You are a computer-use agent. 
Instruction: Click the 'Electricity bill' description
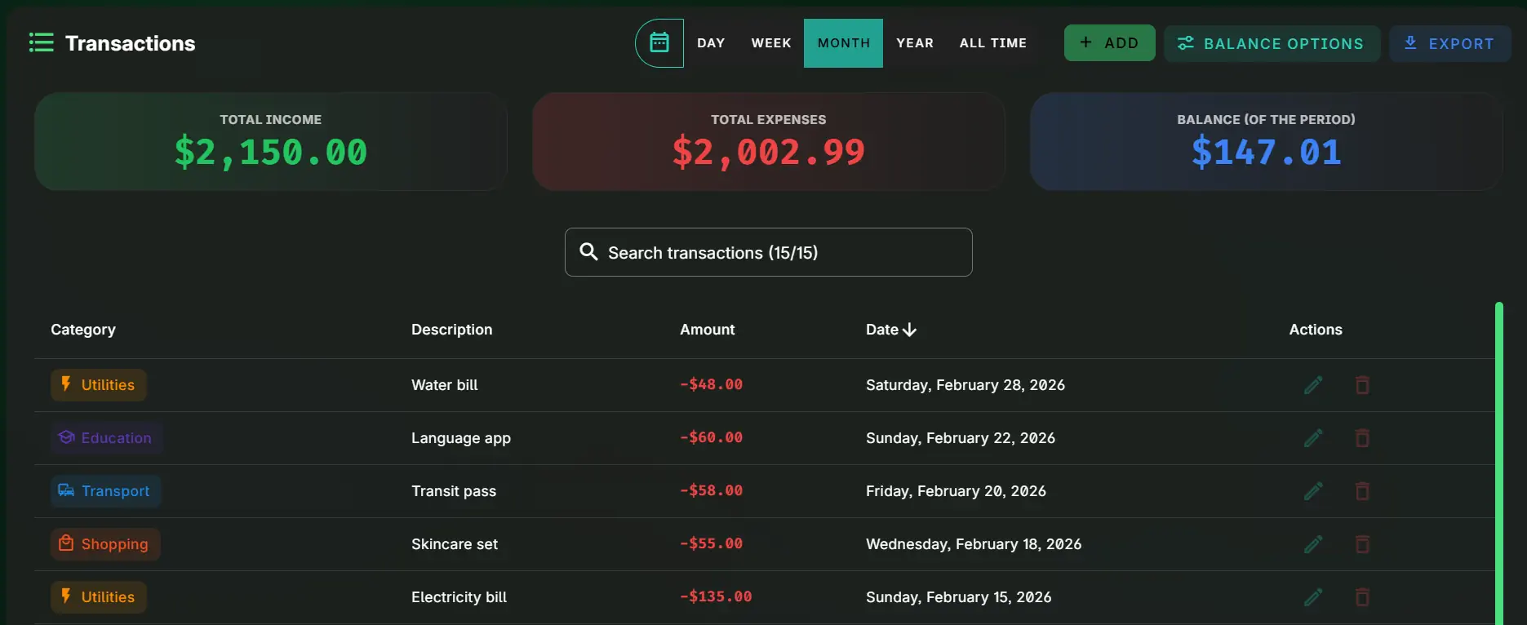(459, 597)
